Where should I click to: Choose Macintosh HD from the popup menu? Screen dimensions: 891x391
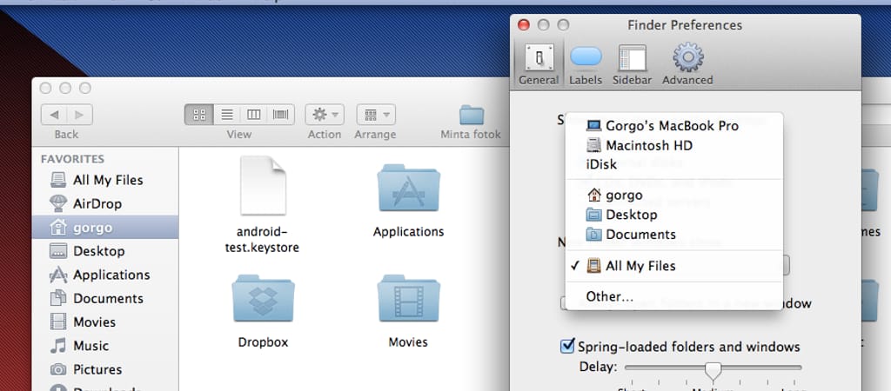(x=648, y=145)
